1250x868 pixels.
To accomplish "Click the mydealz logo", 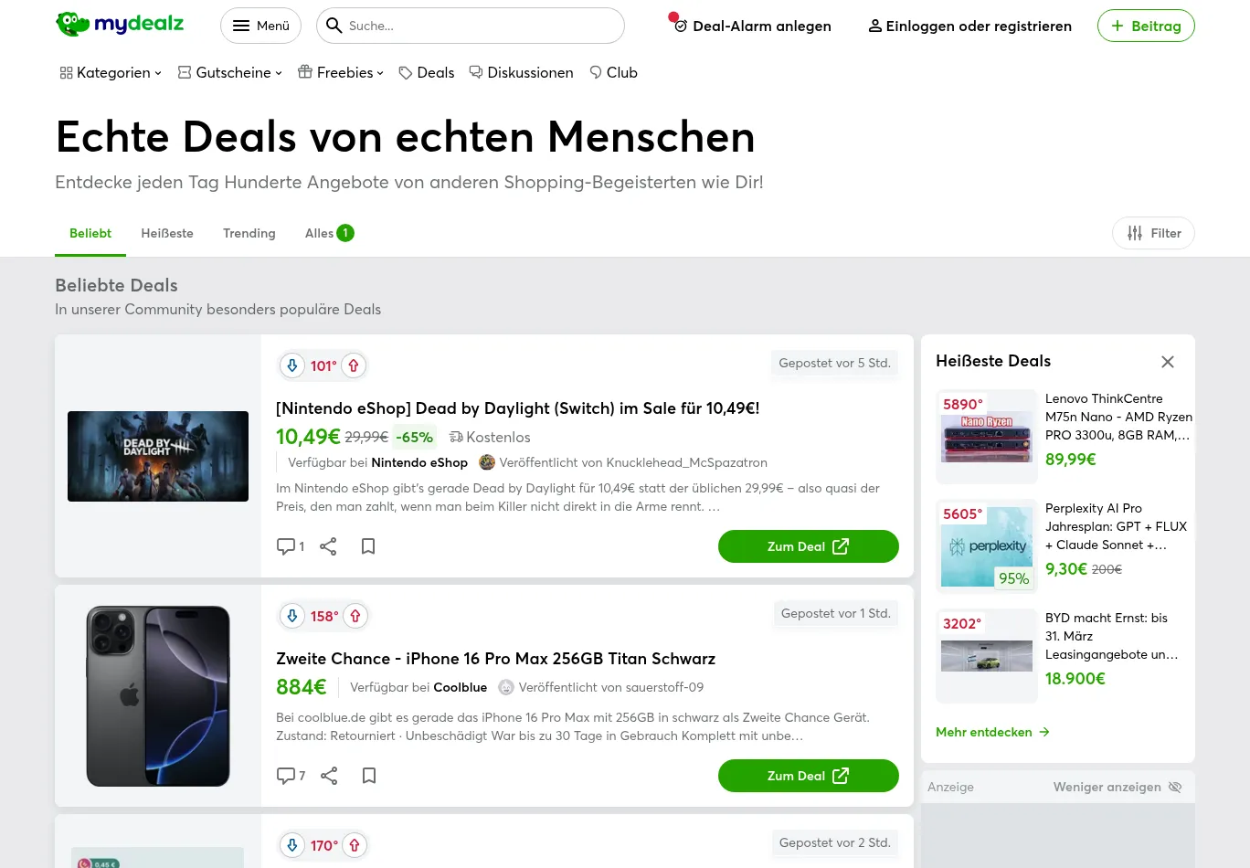I will pos(120,25).
